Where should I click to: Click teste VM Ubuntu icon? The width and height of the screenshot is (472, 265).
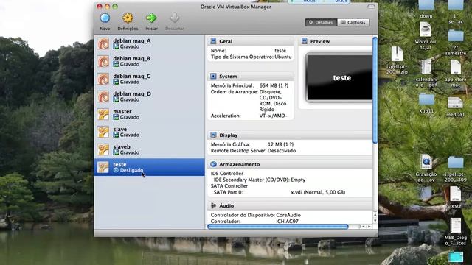[x=103, y=167]
